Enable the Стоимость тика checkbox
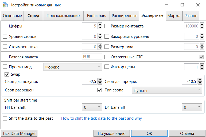 [5, 47]
